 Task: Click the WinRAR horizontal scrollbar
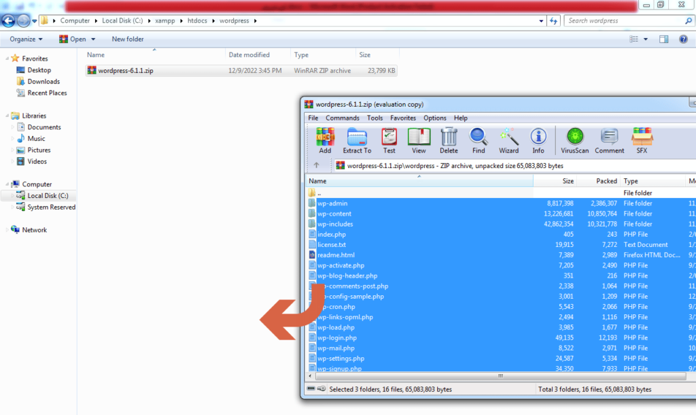point(500,376)
